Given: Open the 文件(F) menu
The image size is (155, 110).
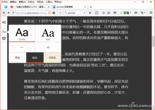Looking at the screenshot, I should coord(4,2).
